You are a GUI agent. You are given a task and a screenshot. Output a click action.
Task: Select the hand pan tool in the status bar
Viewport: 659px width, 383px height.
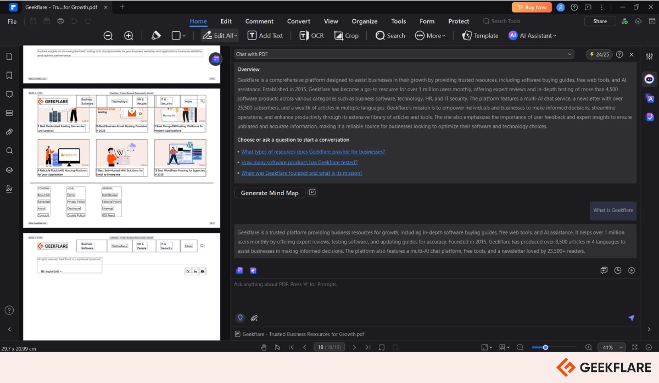tap(264, 347)
